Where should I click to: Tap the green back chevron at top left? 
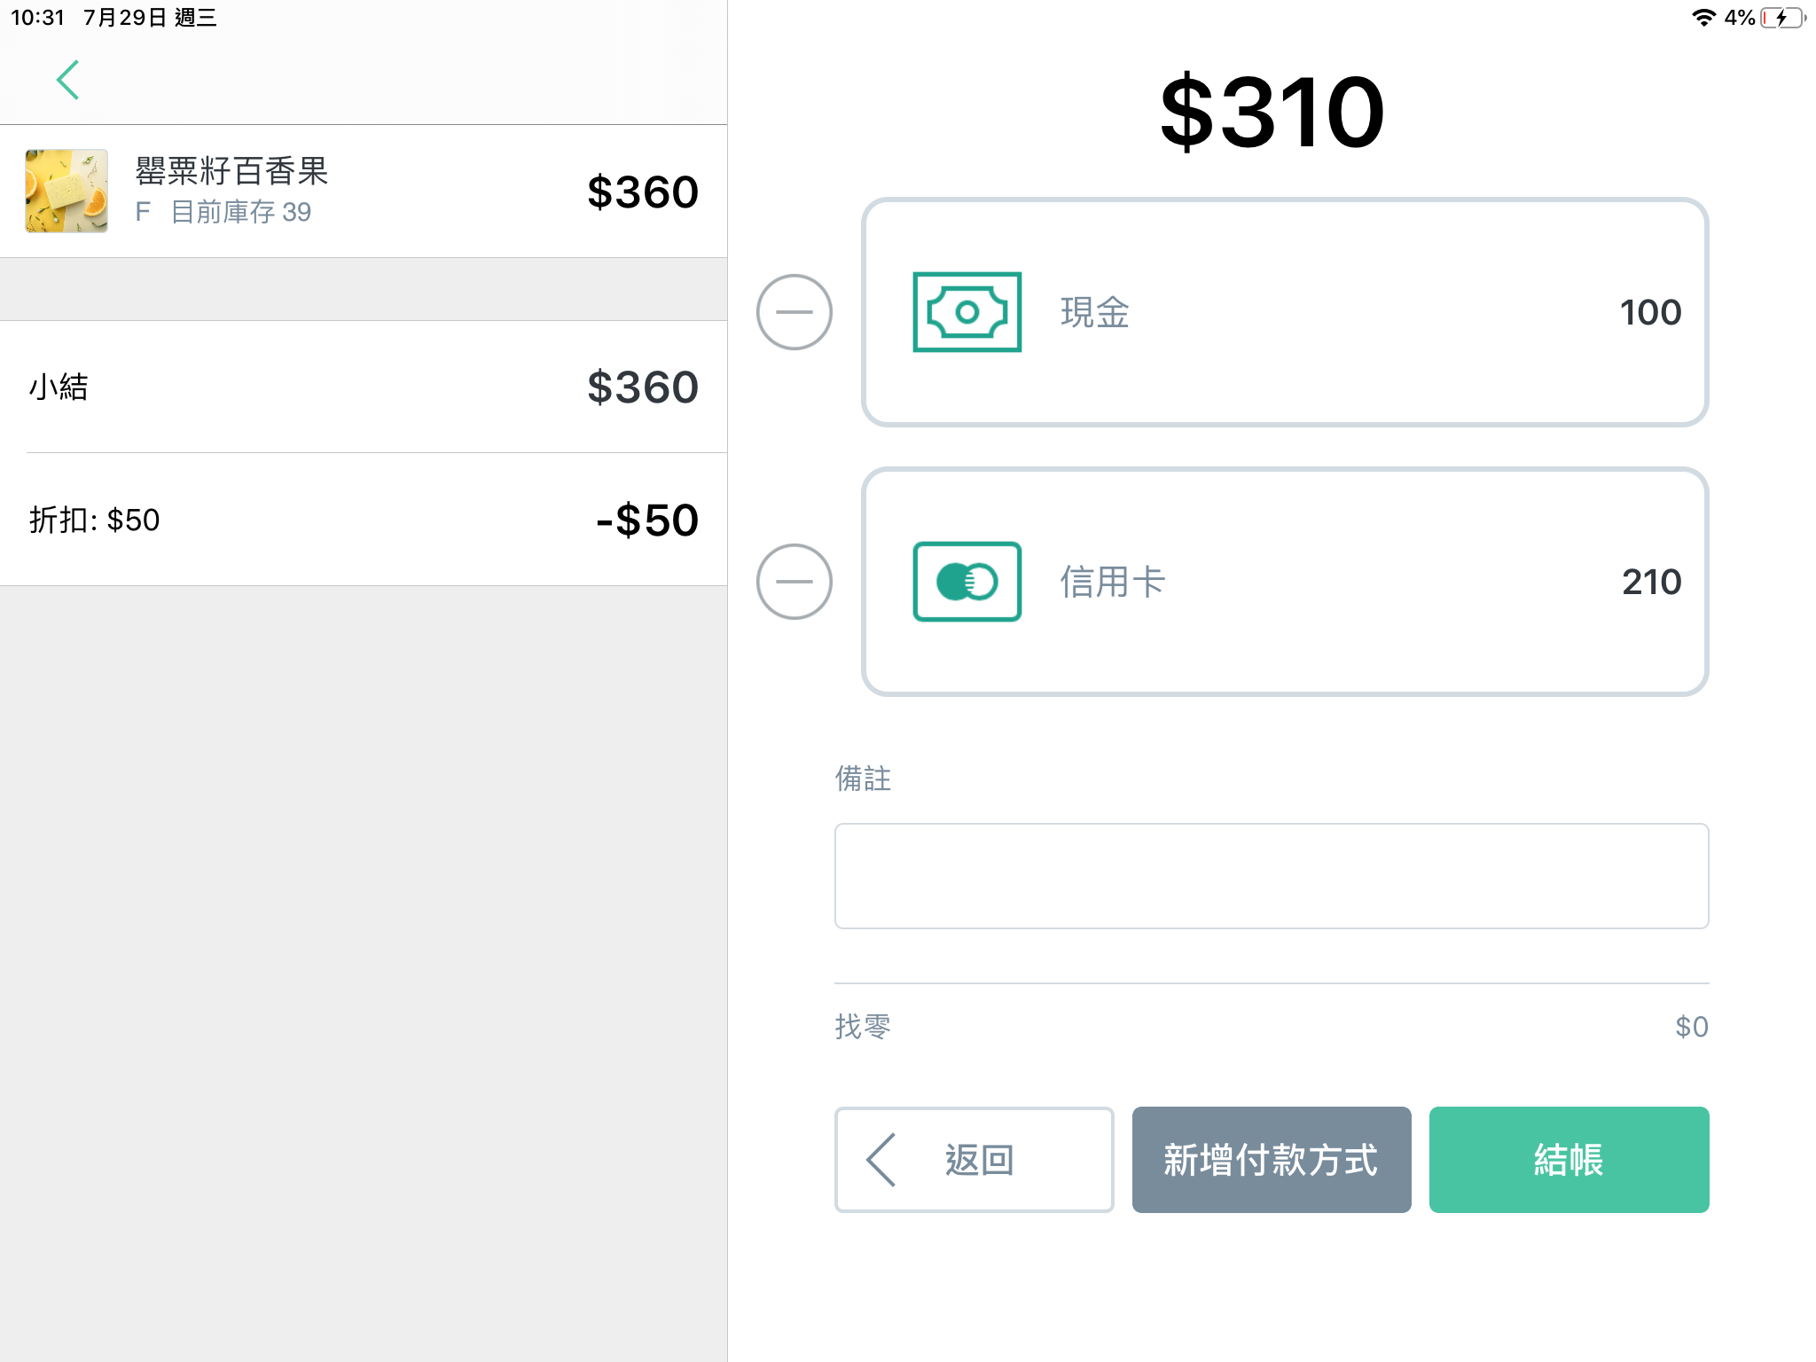click(68, 80)
